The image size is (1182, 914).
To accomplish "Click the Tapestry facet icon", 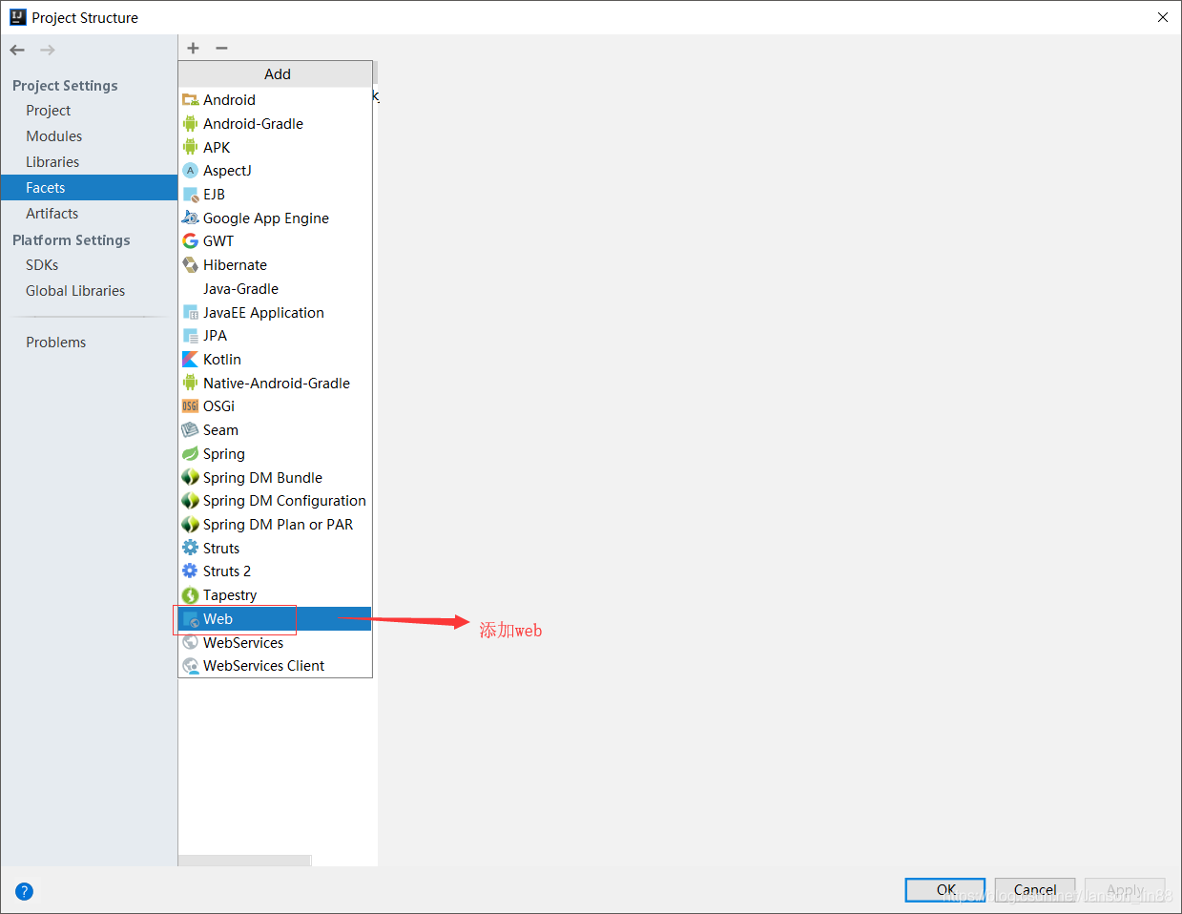I will pos(190,595).
